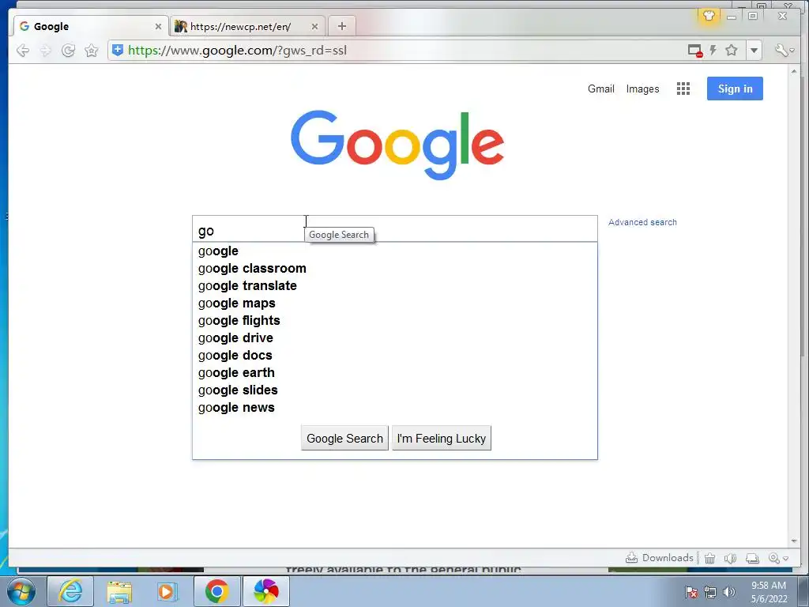
Task: Open Images link
Action: tap(642, 89)
